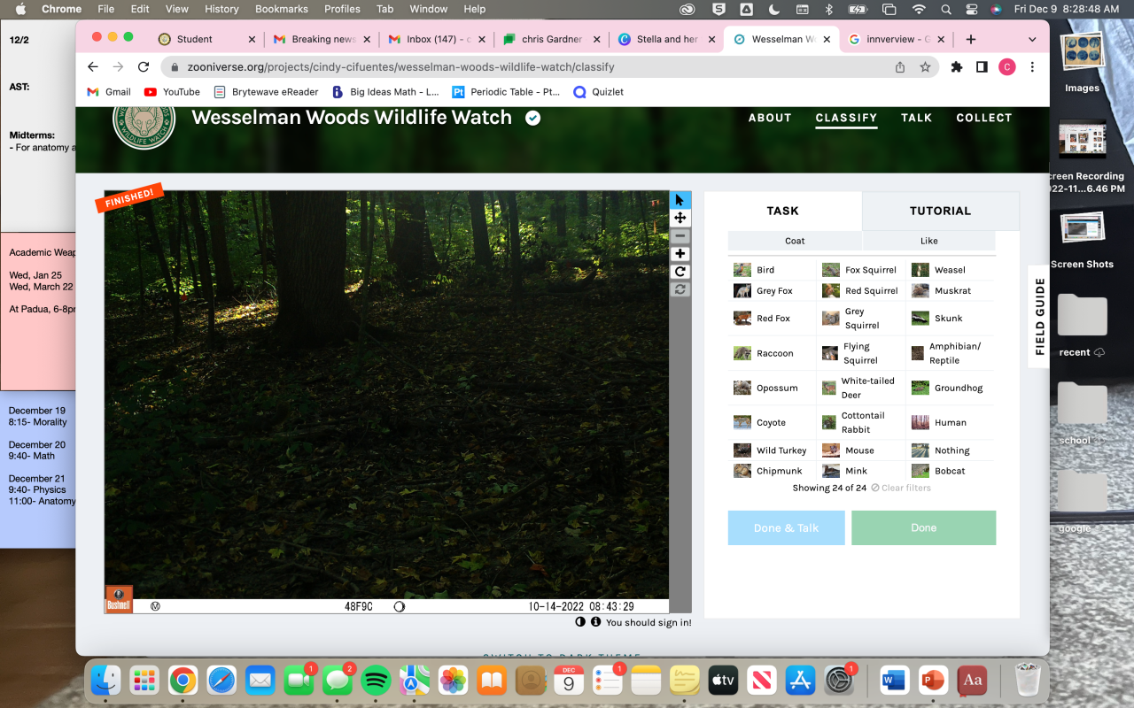Share this page from the address bar
This screenshot has width=1134, height=708.
click(900, 67)
